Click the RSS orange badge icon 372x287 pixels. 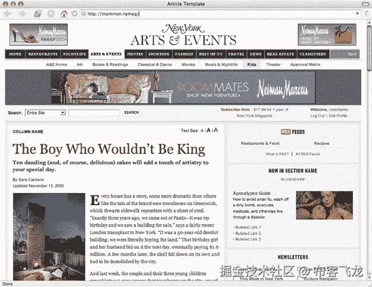[x=285, y=132]
